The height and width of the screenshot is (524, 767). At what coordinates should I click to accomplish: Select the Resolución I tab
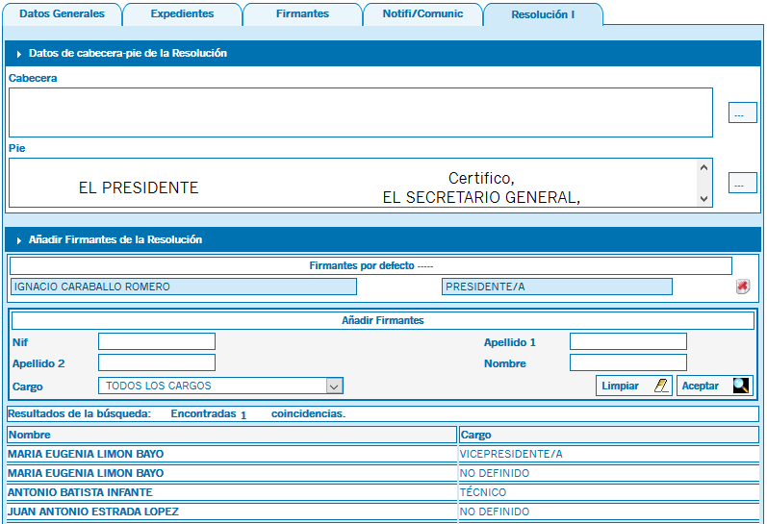coord(543,14)
